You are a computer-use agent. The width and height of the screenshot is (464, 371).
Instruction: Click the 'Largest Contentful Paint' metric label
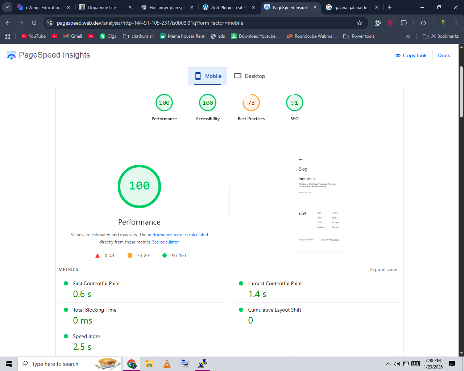click(275, 283)
